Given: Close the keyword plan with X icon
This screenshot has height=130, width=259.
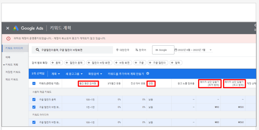Looking at the screenshot, I should [7, 28].
